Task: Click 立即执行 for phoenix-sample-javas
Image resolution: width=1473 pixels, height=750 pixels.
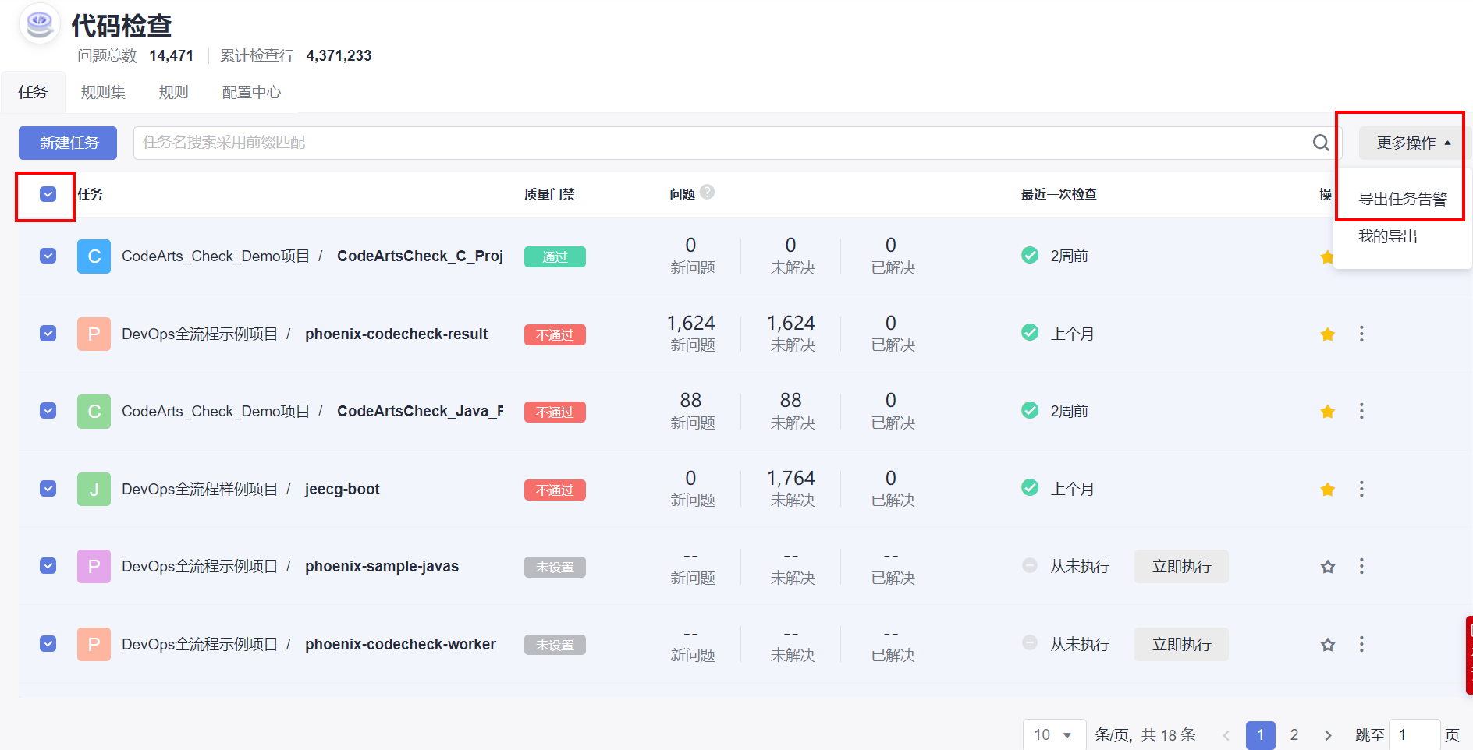Action: click(x=1181, y=567)
